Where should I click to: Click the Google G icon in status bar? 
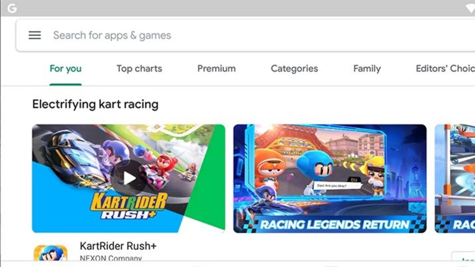12,8
